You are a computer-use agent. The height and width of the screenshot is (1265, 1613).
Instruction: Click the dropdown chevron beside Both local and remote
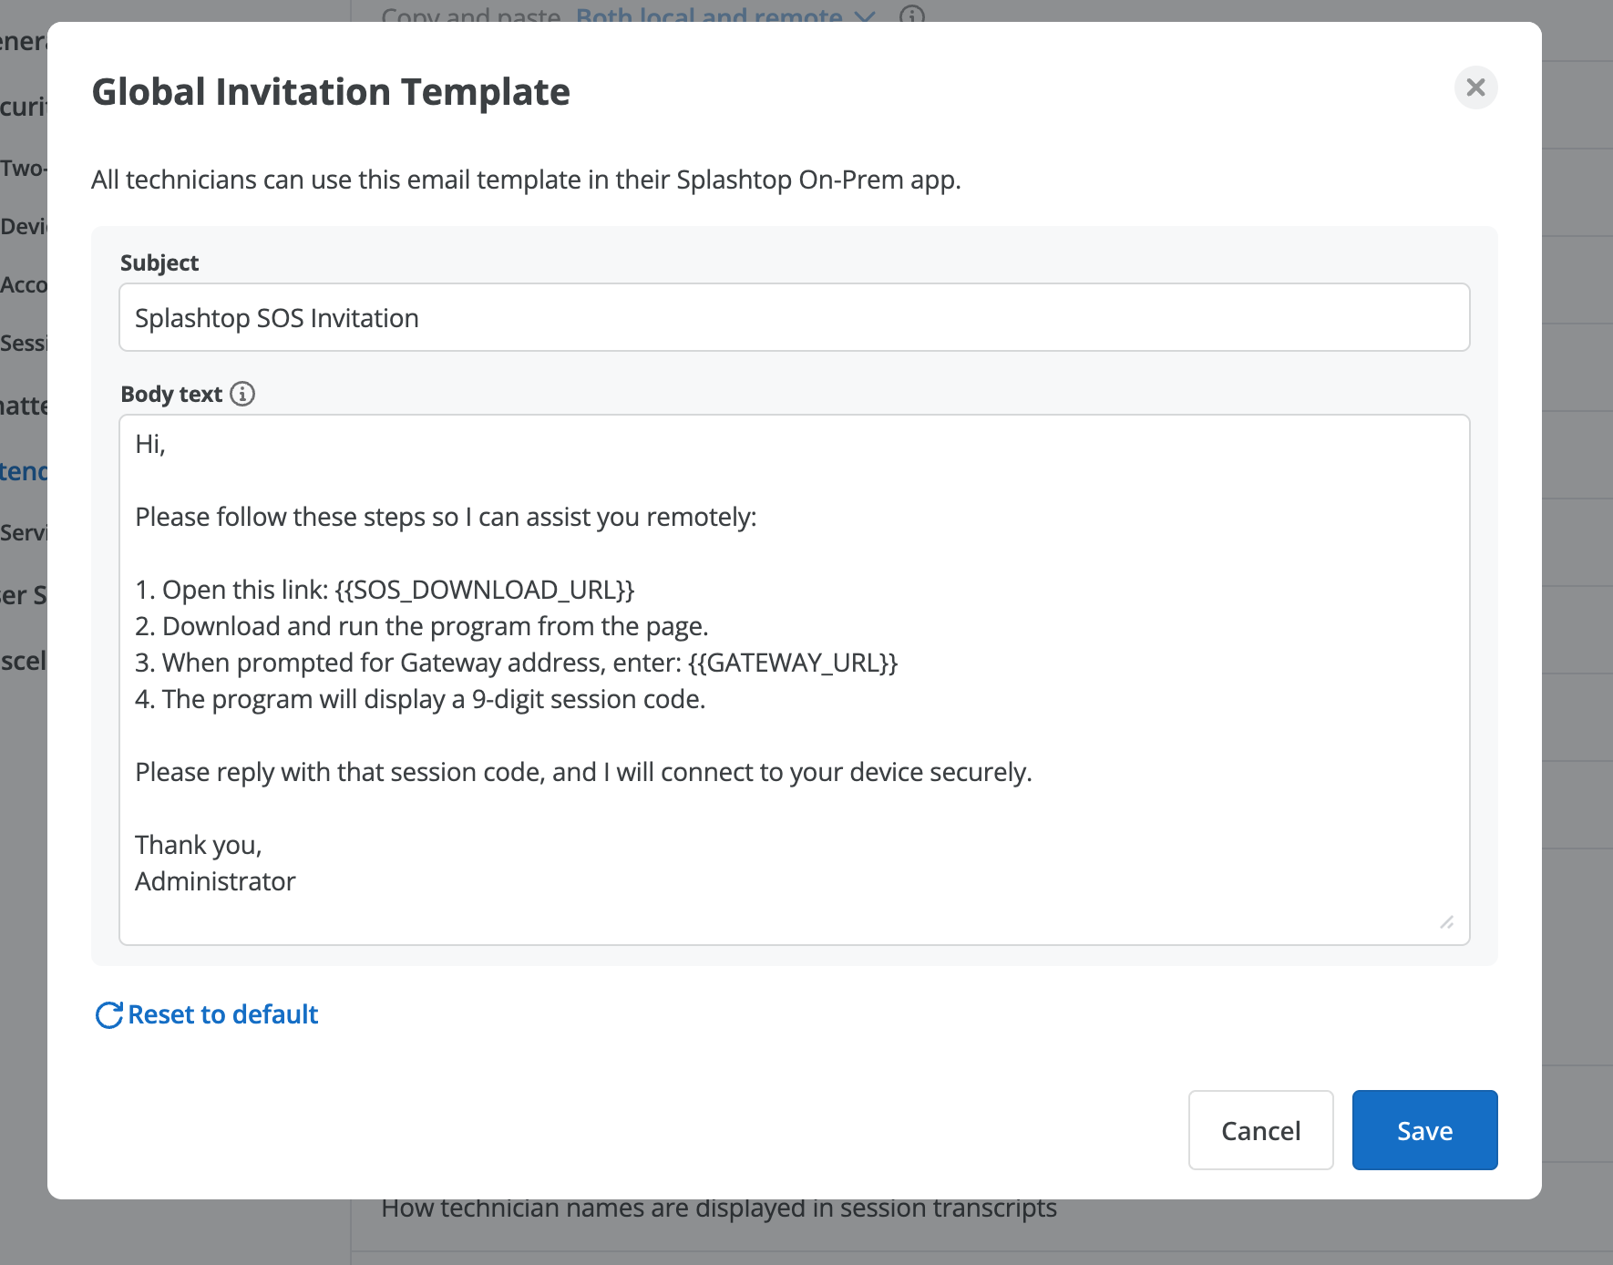(x=864, y=16)
